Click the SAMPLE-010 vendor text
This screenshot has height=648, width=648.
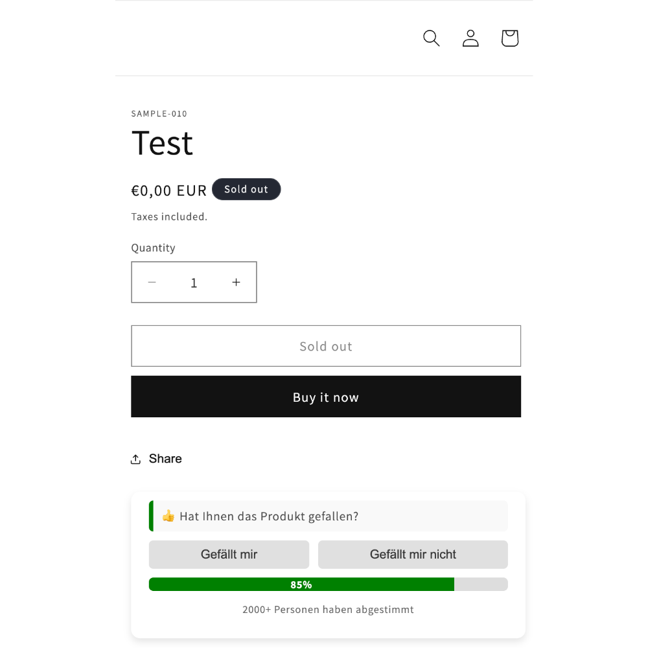pyautogui.click(x=159, y=113)
